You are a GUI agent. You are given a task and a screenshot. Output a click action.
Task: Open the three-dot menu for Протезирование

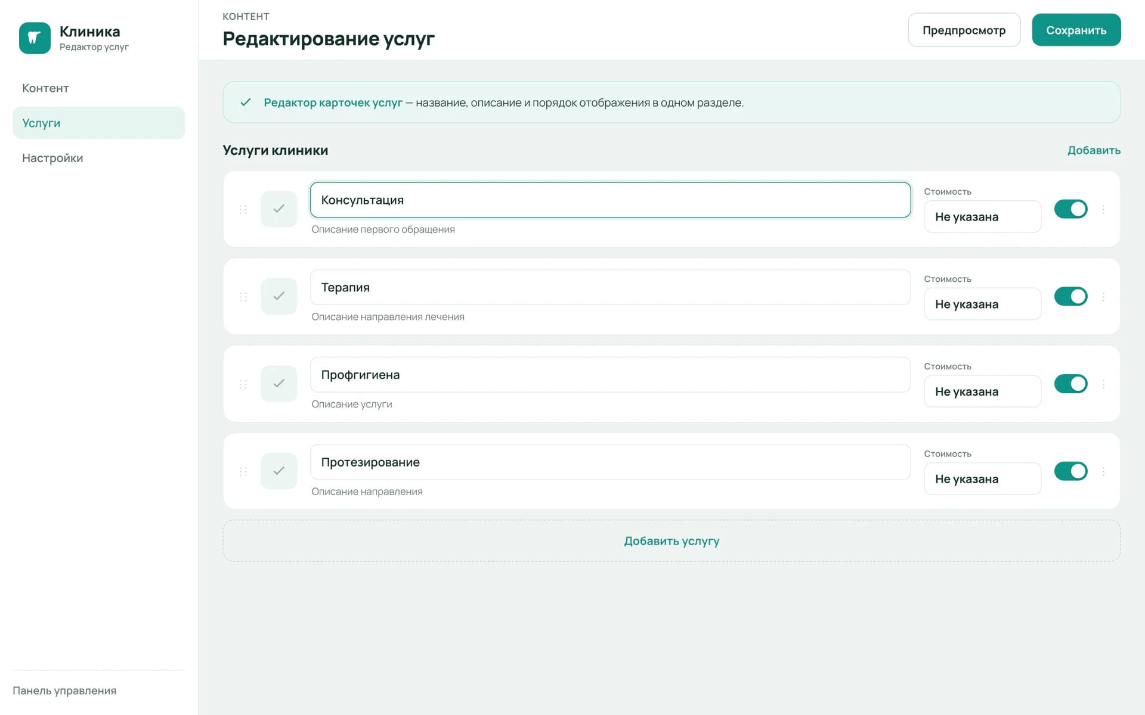tap(1103, 471)
